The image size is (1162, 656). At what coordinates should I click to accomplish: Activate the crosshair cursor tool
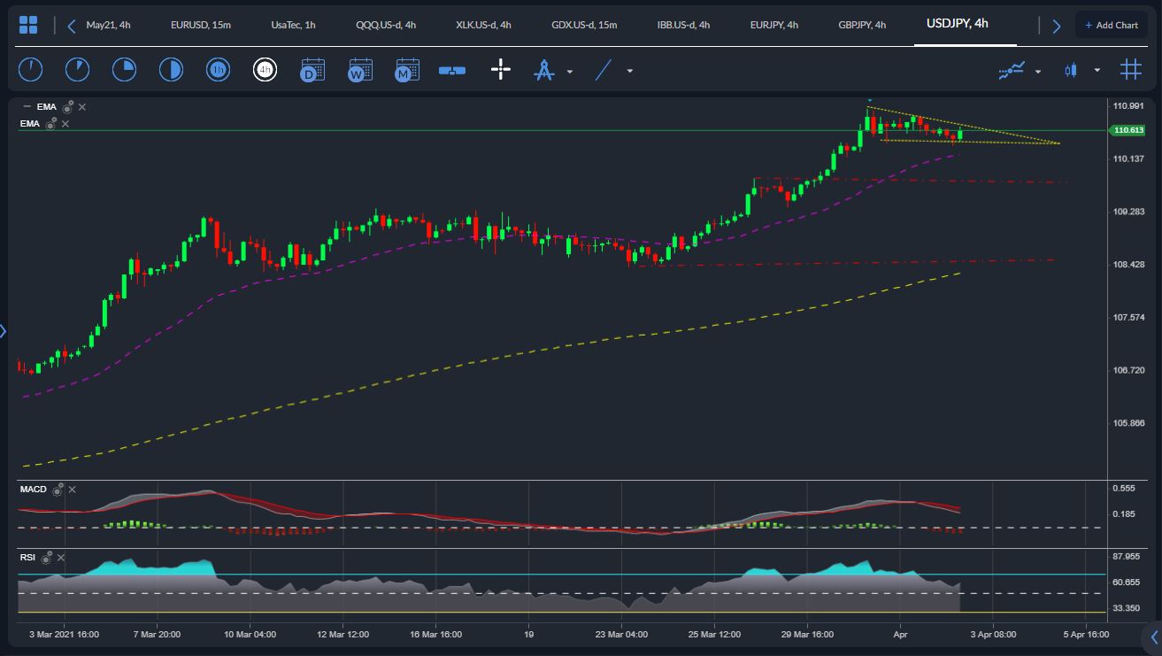501,69
